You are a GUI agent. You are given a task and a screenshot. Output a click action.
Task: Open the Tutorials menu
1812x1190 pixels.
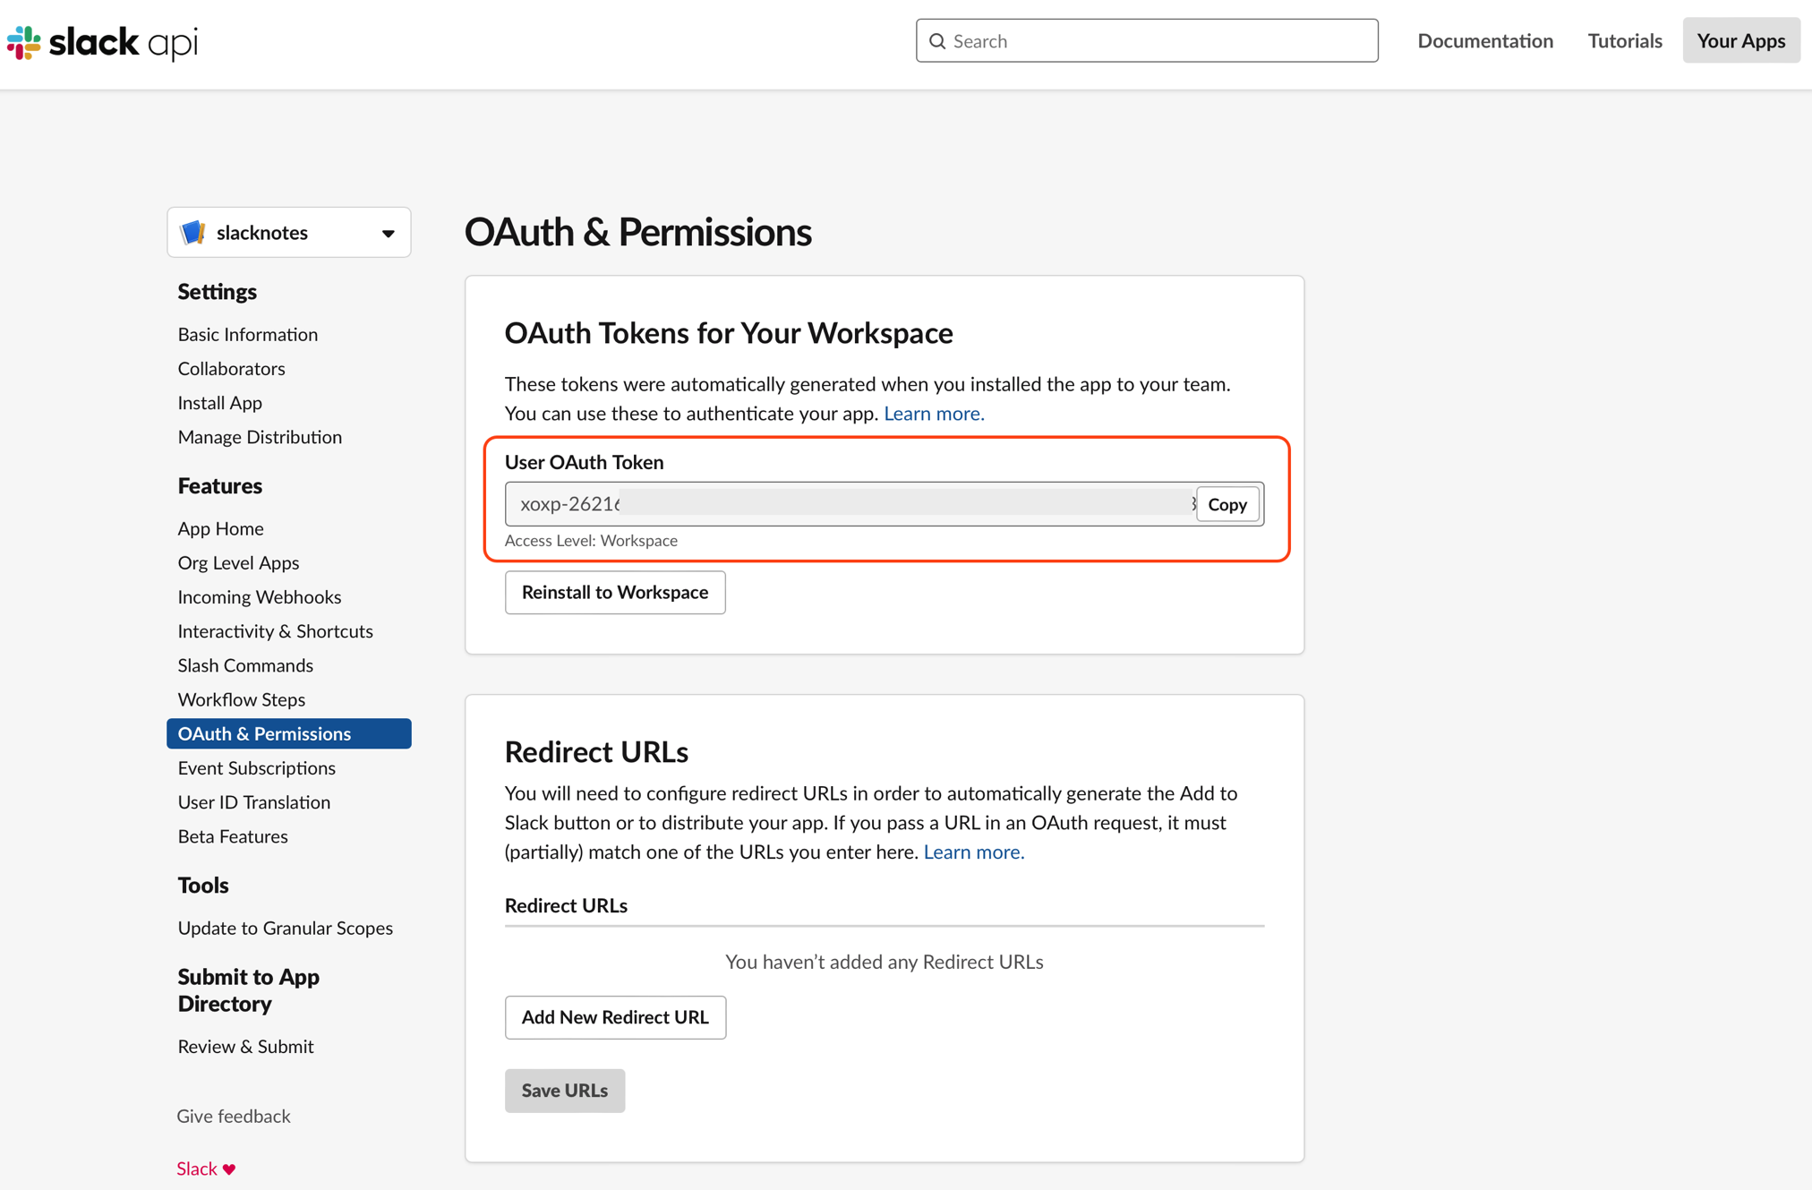point(1624,41)
